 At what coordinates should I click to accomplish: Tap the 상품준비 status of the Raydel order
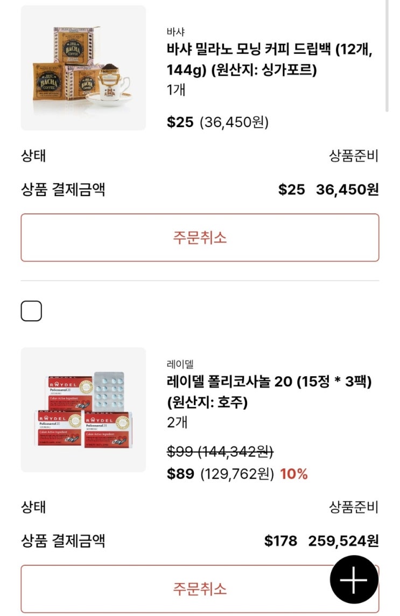[354, 507]
